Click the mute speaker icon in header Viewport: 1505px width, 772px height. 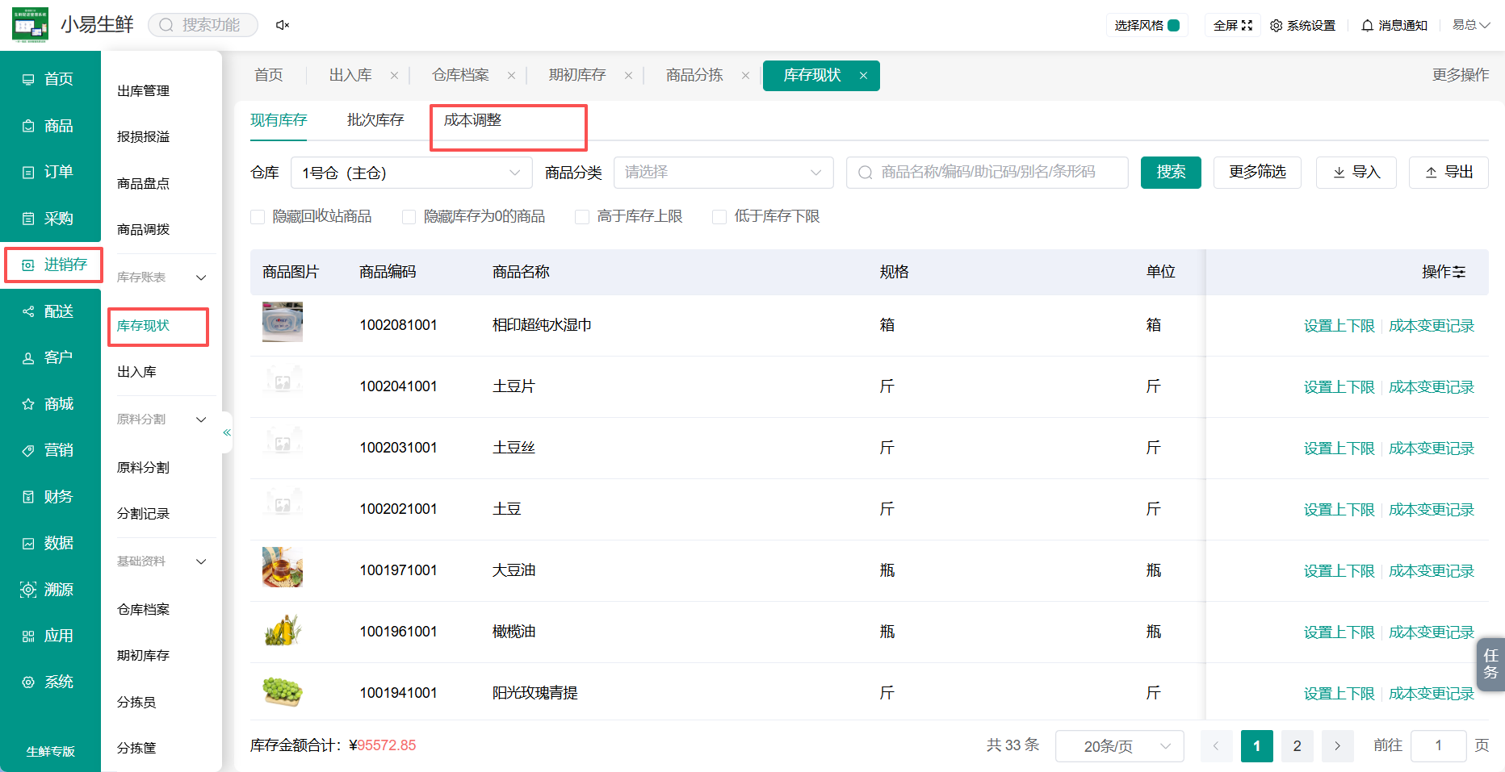pyautogui.click(x=282, y=25)
